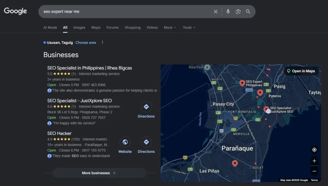
Task: Click the Las Piñas map label
Action: [x=209, y=171]
